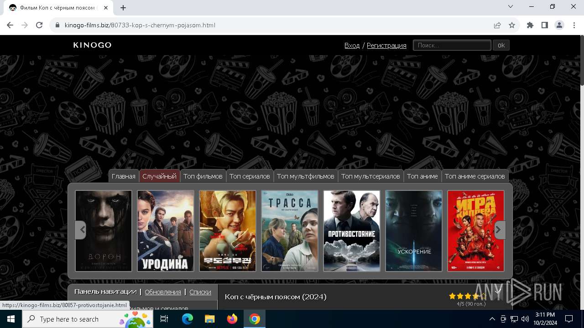Open the Уродина movie poster
The height and width of the screenshot is (328, 584).
[166, 231]
